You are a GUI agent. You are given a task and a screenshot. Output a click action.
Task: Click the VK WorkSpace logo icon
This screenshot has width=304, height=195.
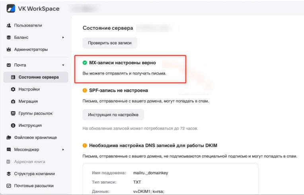[x=11, y=8]
